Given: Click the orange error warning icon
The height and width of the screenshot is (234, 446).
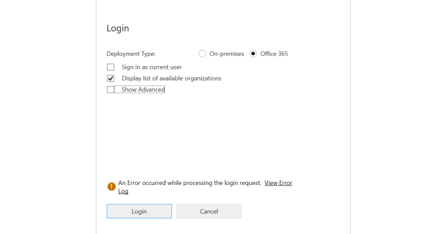Looking at the screenshot, I should tap(111, 187).
